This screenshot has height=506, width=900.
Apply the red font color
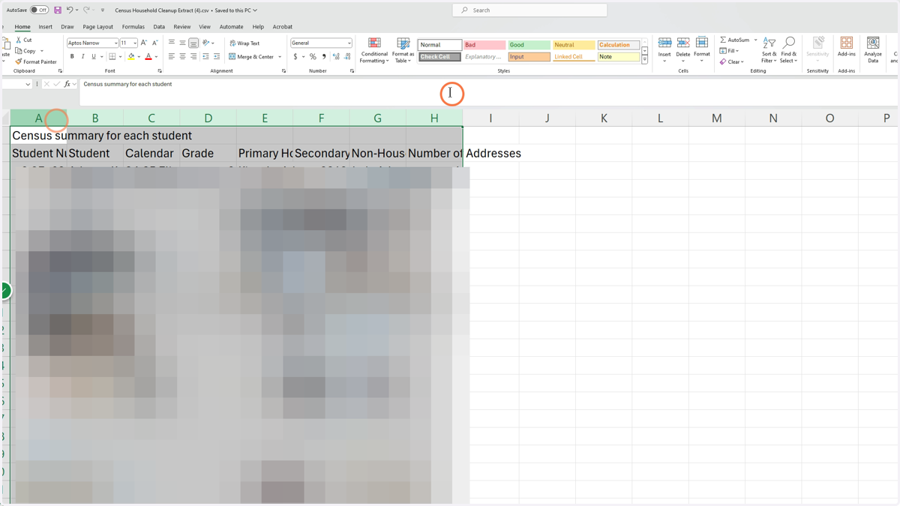pos(148,56)
